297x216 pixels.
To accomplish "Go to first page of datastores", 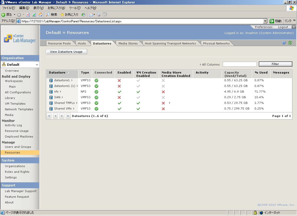I will tap(49, 116).
